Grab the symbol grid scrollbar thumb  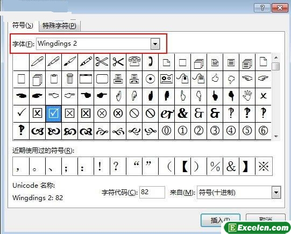276,66
